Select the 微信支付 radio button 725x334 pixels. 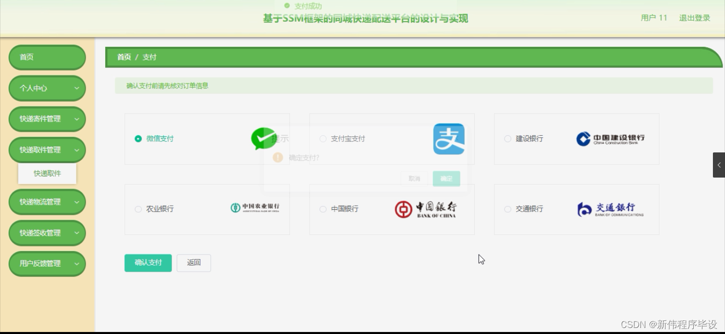coord(138,139)
